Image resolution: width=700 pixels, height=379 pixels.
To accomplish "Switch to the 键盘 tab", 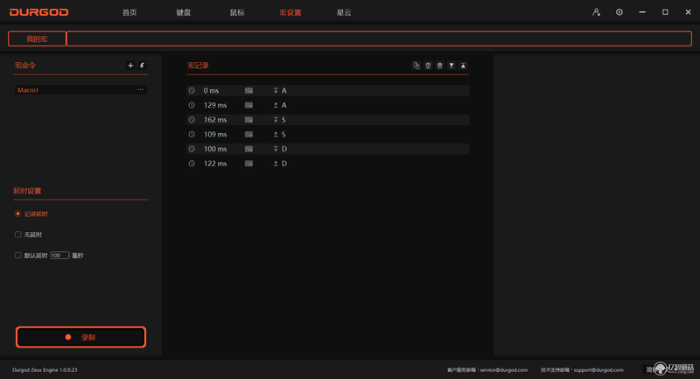I will pos(184,12).
